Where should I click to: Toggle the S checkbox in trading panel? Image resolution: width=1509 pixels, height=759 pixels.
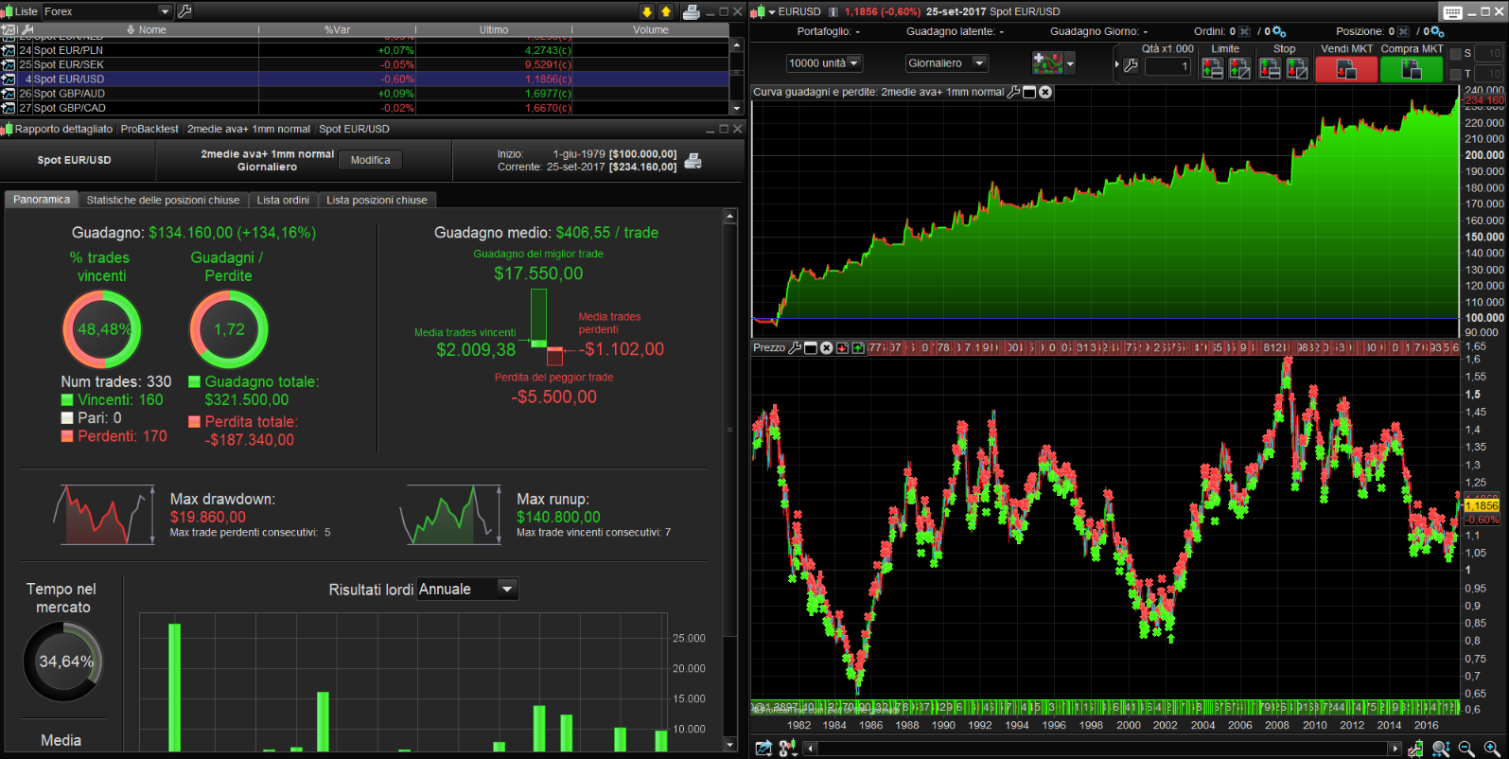[1455, 53]
